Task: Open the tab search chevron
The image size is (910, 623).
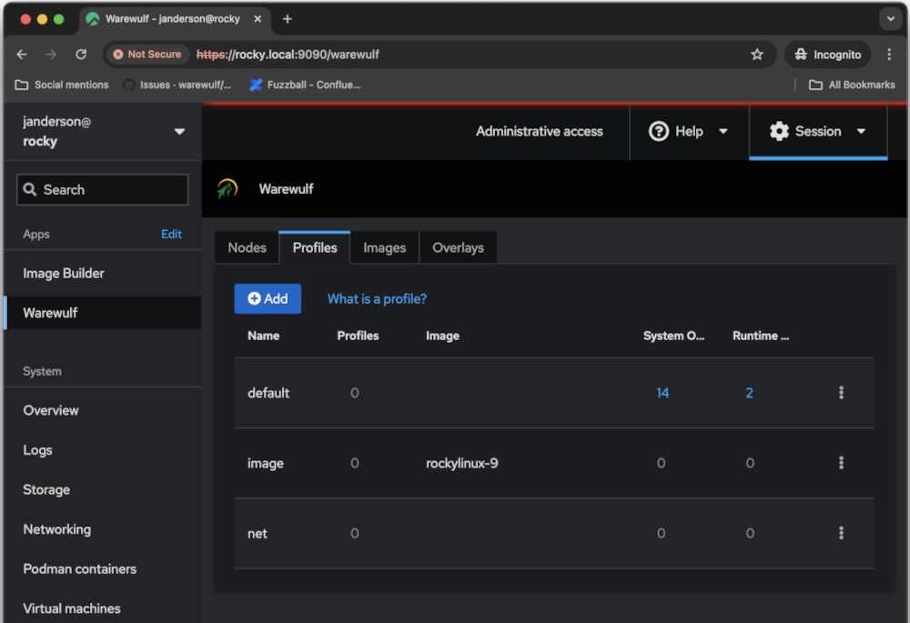Action: 890,18
